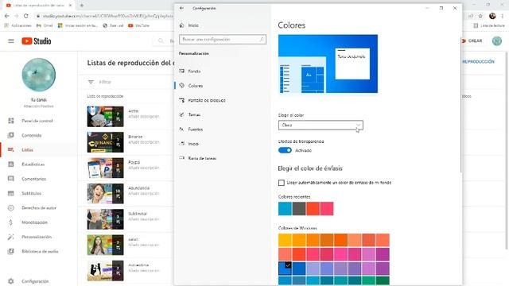Click the CREAR button in Studio
Screen dimensions: 509x286
(x=472, y=41)
